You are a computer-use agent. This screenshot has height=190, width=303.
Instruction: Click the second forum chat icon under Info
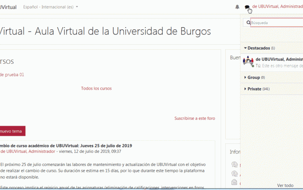[234, 174]
